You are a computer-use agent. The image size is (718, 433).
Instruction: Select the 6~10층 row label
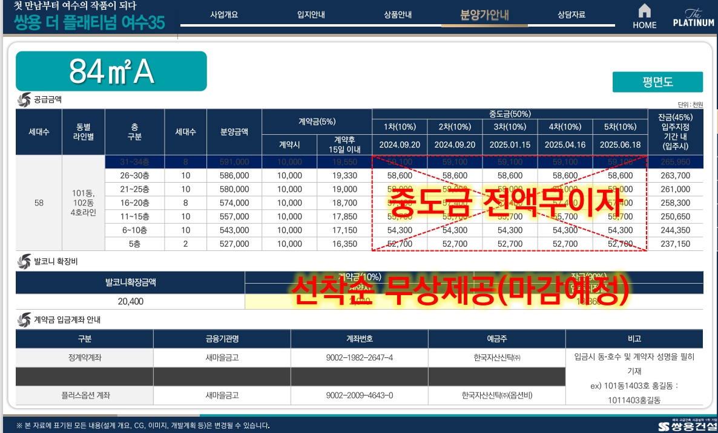tap(134, 230)
